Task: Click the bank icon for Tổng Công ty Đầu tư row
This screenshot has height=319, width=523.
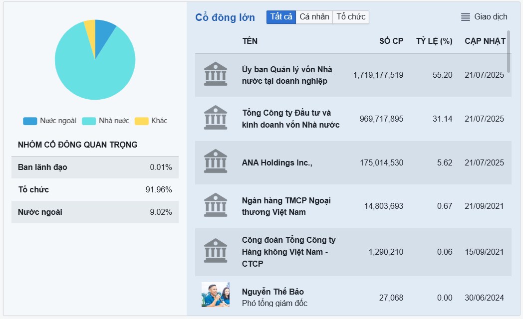Action: click(x=215, y=119)
